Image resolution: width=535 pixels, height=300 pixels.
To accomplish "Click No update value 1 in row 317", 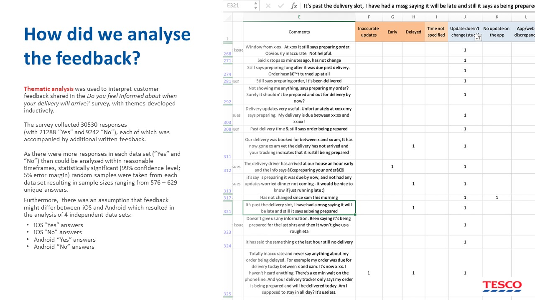I will coord(497,197).
